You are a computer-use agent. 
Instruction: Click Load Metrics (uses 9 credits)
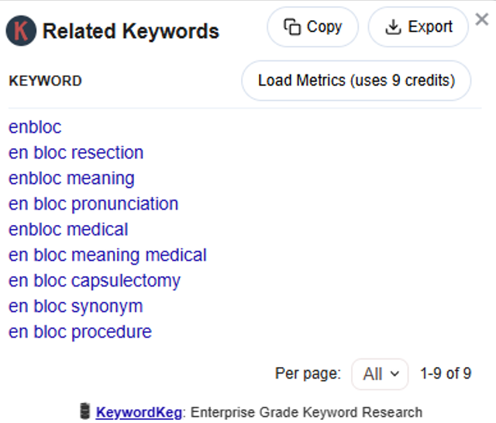(356, 81)
